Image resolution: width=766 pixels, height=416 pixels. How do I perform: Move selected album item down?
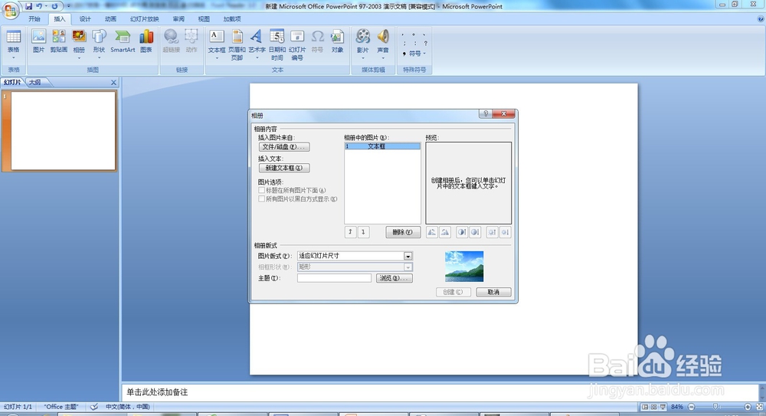click(363, 232)
